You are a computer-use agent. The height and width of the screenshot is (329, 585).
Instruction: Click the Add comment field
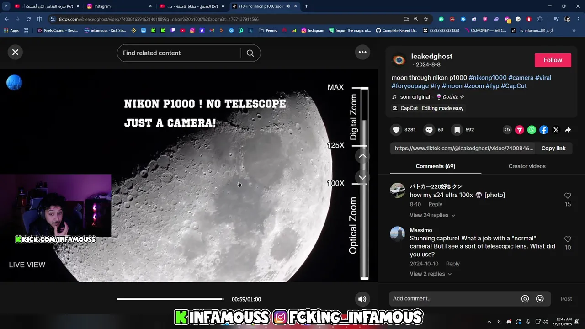455,298
